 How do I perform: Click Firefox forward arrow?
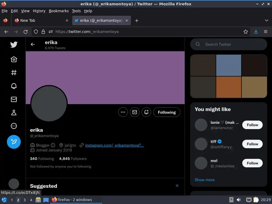[x=16, y=32]
